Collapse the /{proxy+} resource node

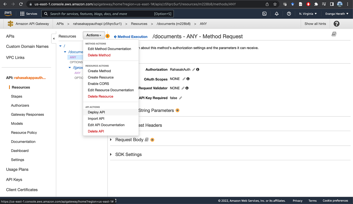coord(70,67)
